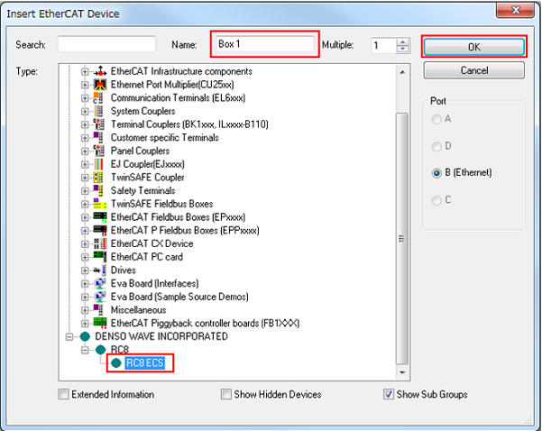Expand the Miscellaneous tree node

click(x=86, y=309)
